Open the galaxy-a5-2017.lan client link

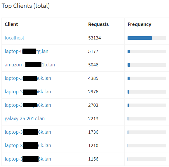tap(25, 119)
